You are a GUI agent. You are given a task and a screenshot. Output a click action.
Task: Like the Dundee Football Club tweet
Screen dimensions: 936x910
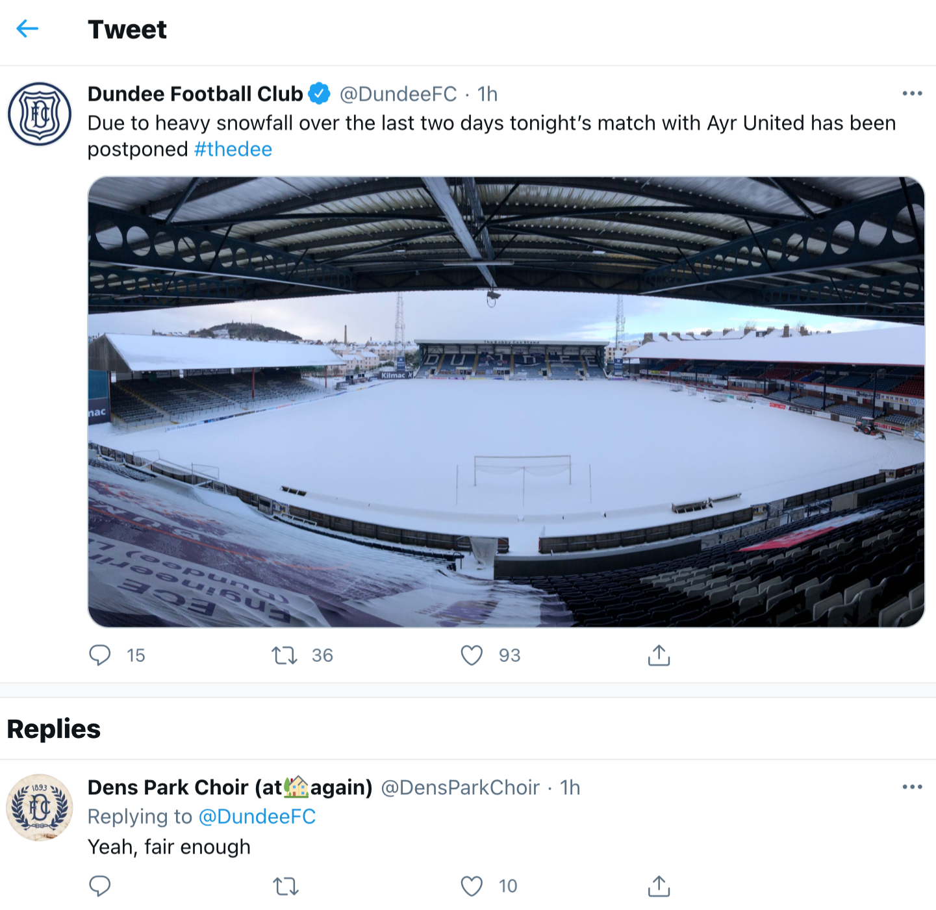pos(472,655)
